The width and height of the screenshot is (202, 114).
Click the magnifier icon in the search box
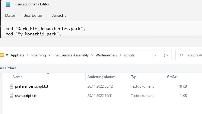coord(181,55)
